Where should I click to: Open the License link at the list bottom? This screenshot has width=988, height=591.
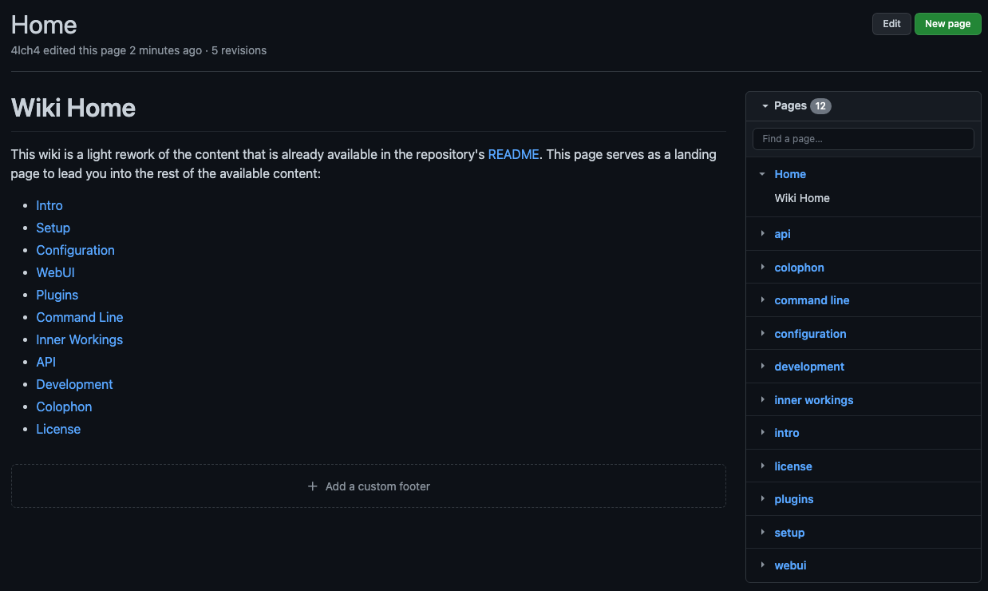(57, 429)
